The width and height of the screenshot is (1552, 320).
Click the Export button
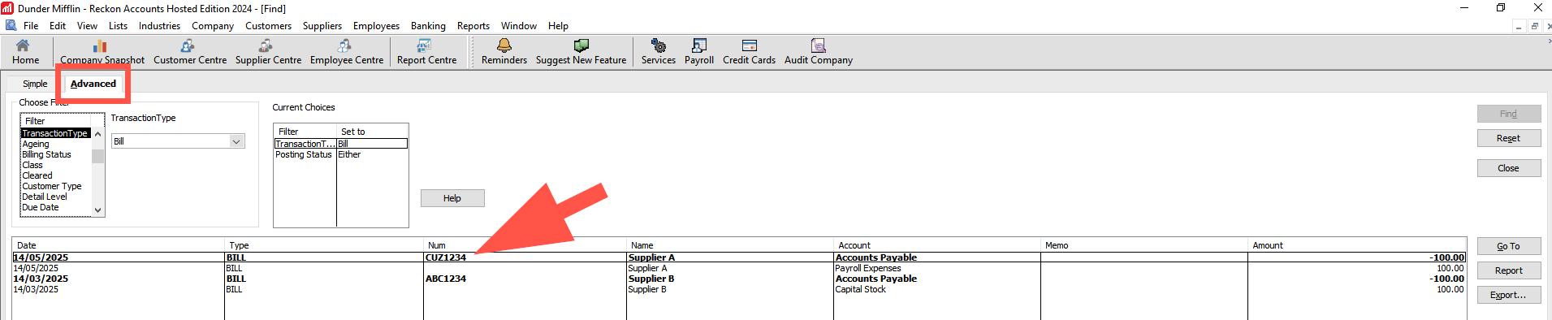1508,295
